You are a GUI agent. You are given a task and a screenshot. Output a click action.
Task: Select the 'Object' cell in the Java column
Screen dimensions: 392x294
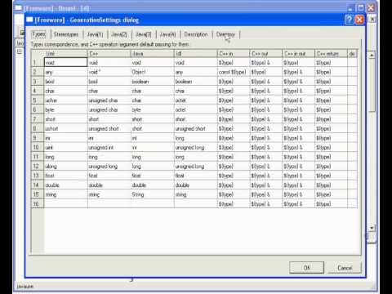pyautogui.click(x=152, y=72)
